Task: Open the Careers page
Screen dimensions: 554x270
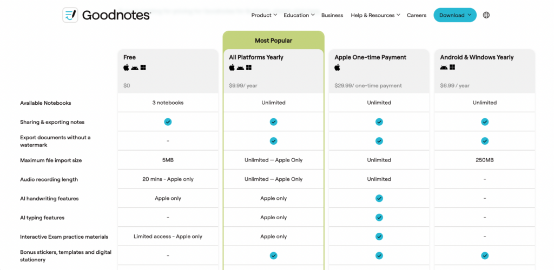Action: click(x=417, y=15)
